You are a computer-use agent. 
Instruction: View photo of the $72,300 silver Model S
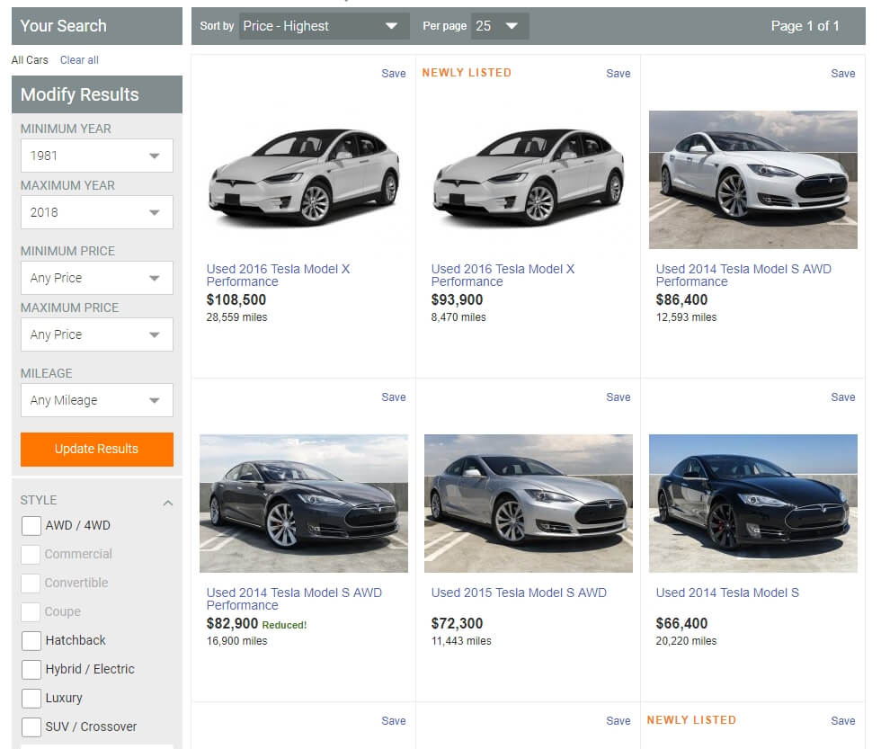coord(529,504)
